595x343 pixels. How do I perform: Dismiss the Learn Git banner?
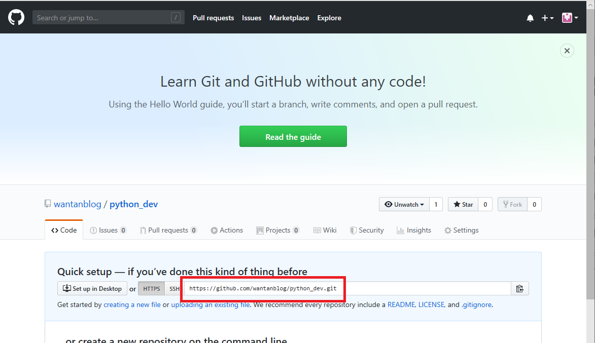point(567,51)
